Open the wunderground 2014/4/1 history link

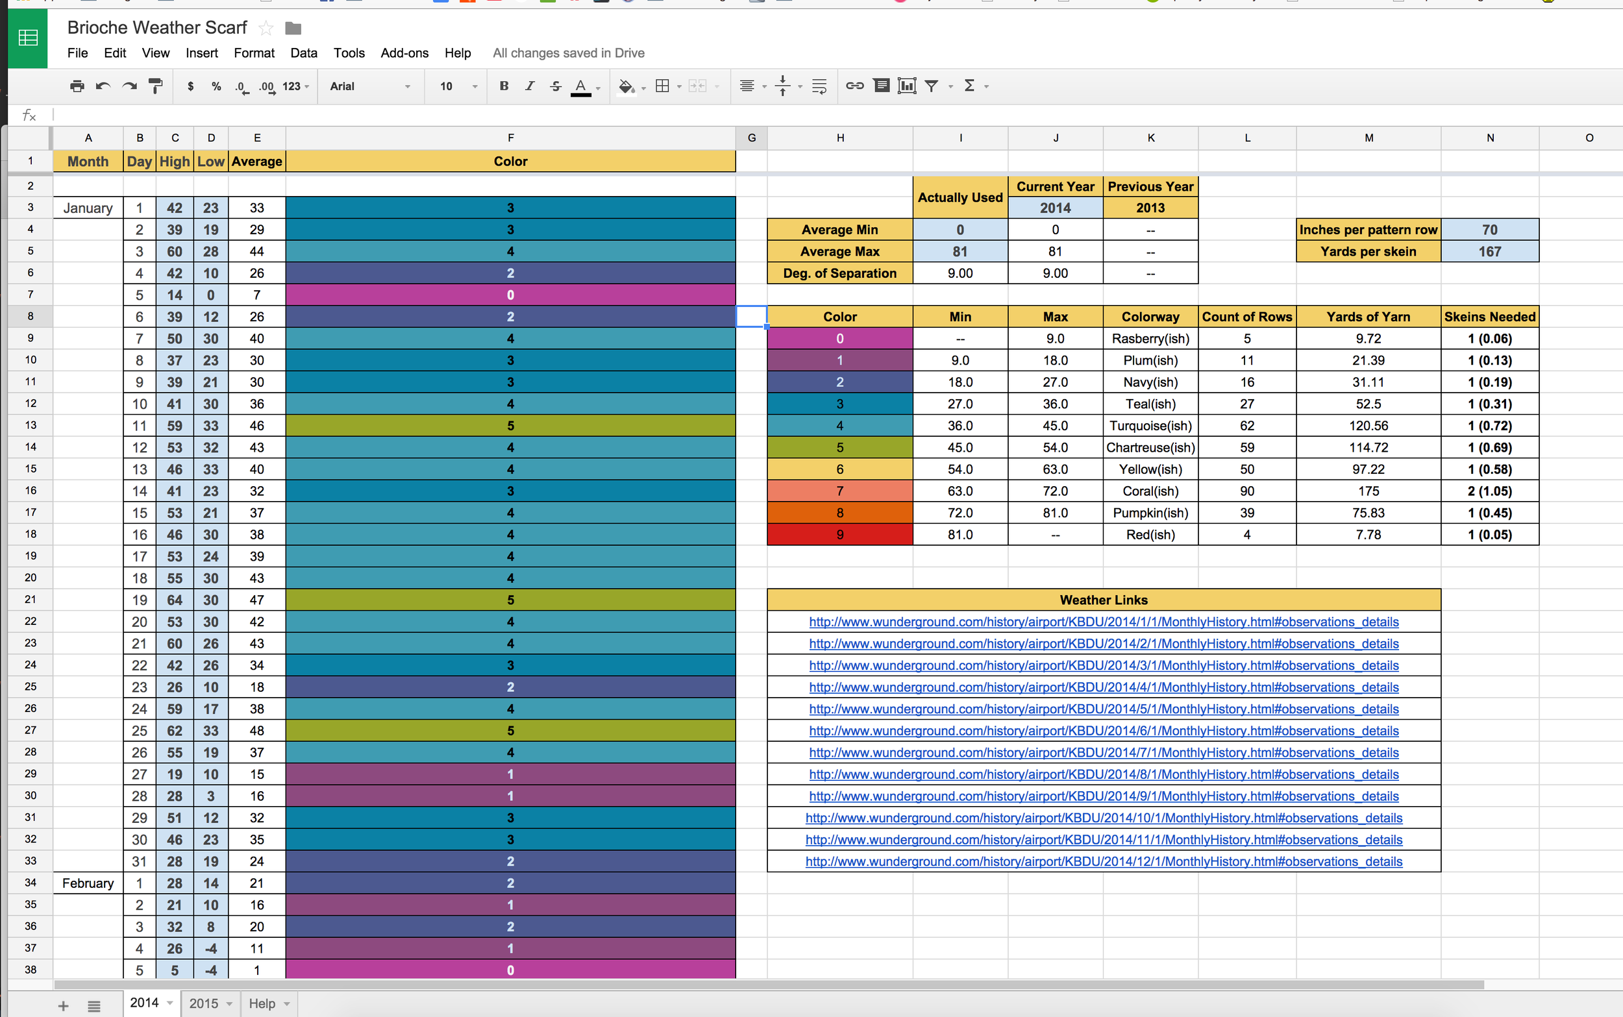point(1103,687)
